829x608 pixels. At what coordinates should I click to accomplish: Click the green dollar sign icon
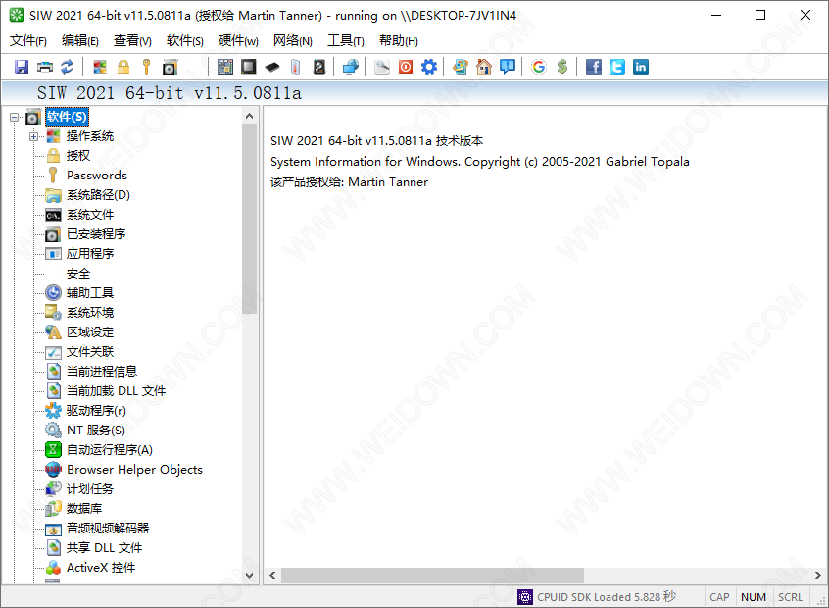[x=562, y=67]
